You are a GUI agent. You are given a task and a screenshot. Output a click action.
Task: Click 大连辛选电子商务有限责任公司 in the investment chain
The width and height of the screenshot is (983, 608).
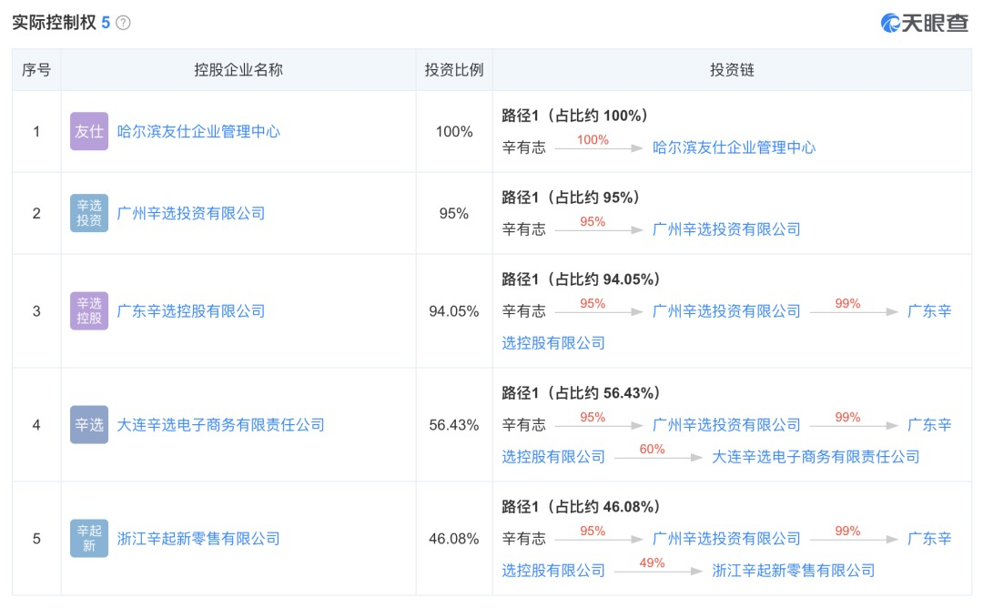click(x=816, y=457)
